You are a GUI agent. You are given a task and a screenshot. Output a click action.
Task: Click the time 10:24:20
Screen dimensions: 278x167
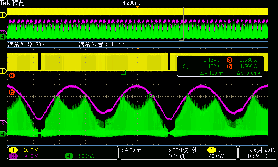pyautogui.click(x=257, y=156)
